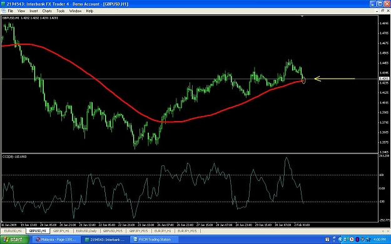391x244 pixels.
Task: Open the Windows start menu
Action: point(14,240)
